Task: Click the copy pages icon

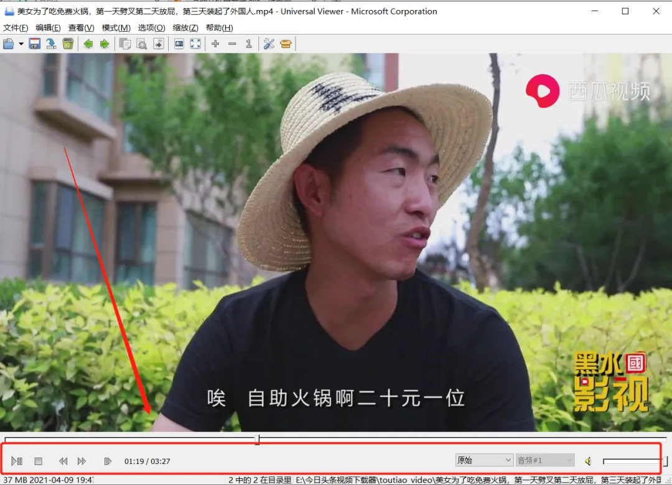Action: (125, 44)
